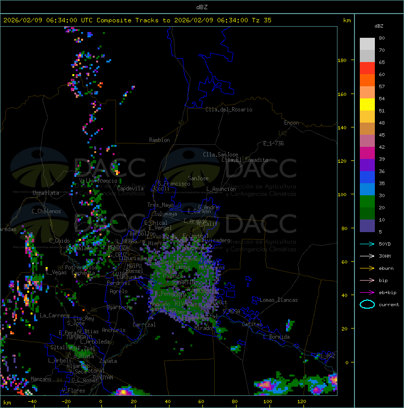Click the 'Carrizal' map label
Image resolution: width=404 pixels, height=408 pixels.
(x=144, y=325)
